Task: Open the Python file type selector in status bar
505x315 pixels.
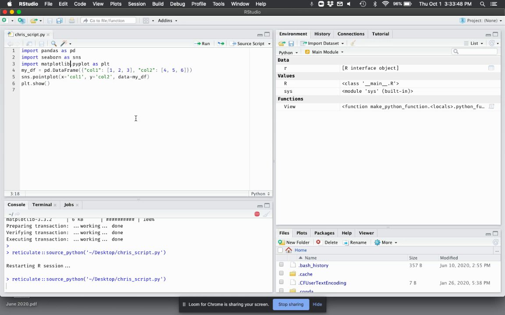Action: click(x=260, y=194)
